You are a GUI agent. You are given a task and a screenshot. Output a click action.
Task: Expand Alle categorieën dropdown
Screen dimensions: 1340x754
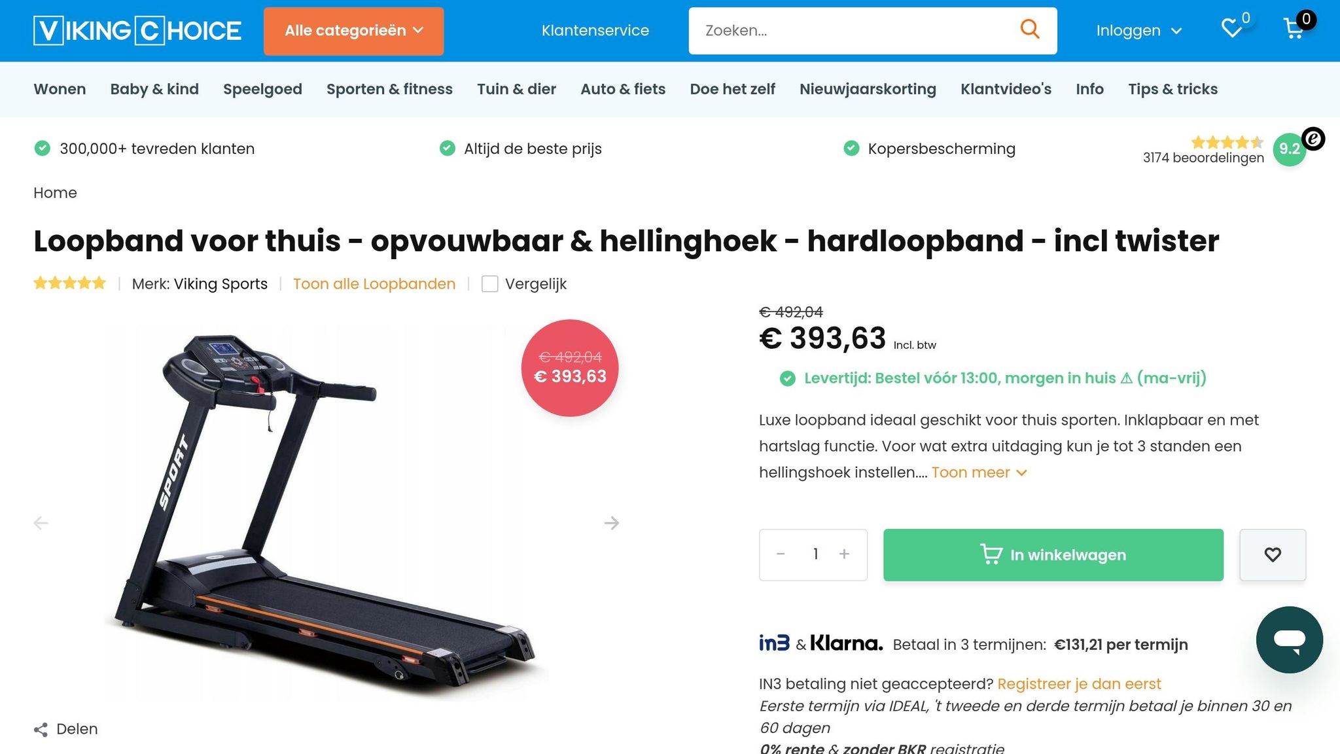pyautogui.click(x=353, y=31)
